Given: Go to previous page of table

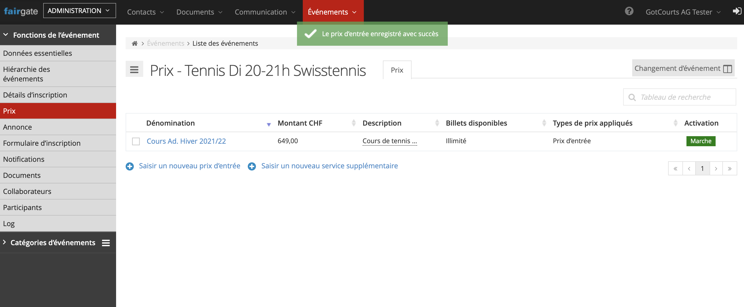Looking at the screenshot, I should 689,168.
